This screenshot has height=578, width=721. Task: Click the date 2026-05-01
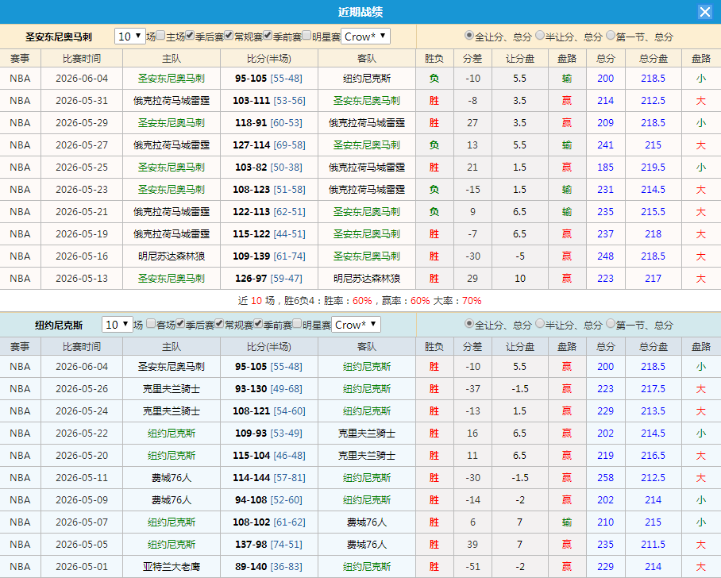82,567
